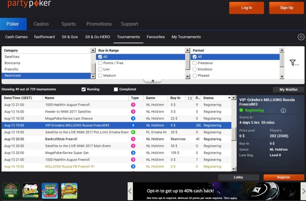Switch to the Poker tab
The height and width of the screenshot is (201, 306).
pos(13,24)
